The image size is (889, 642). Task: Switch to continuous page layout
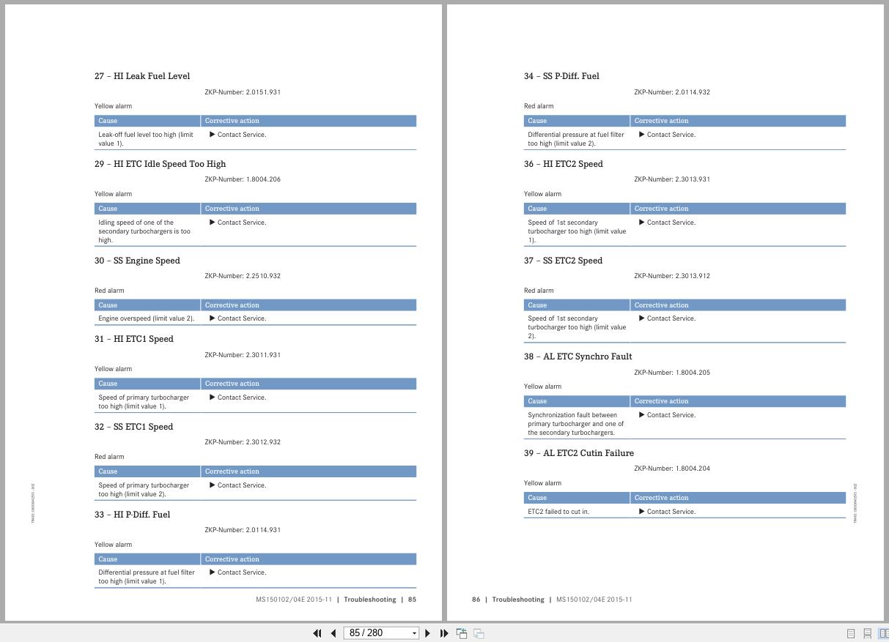(x=867, y=633)
